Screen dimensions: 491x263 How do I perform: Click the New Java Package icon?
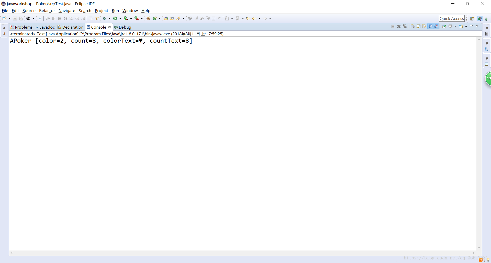(148, 18)
